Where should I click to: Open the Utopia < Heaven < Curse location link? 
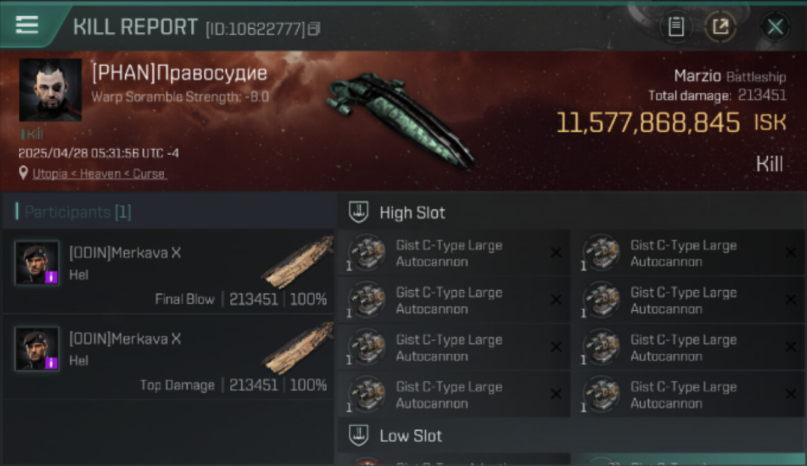coord(99,174)
